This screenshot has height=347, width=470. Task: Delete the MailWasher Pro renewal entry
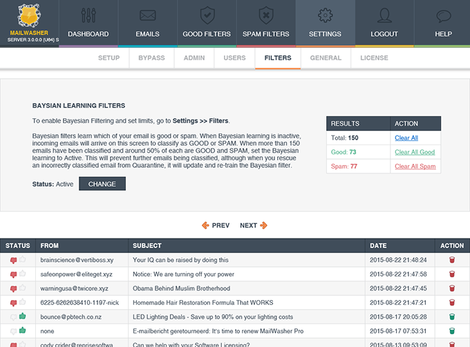(452, 331)
